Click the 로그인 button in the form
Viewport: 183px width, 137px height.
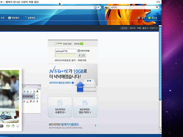[82, 55]
